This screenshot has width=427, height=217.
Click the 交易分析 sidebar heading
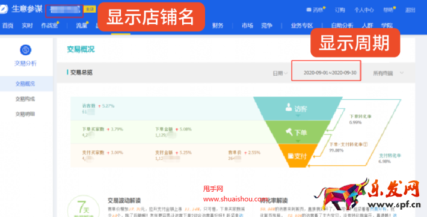[x=25, y=63]
